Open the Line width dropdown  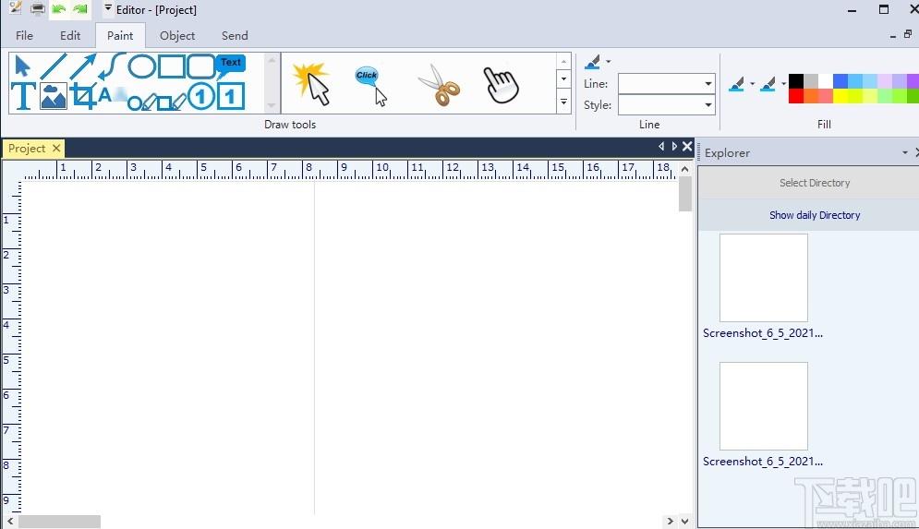pos(667,84)
